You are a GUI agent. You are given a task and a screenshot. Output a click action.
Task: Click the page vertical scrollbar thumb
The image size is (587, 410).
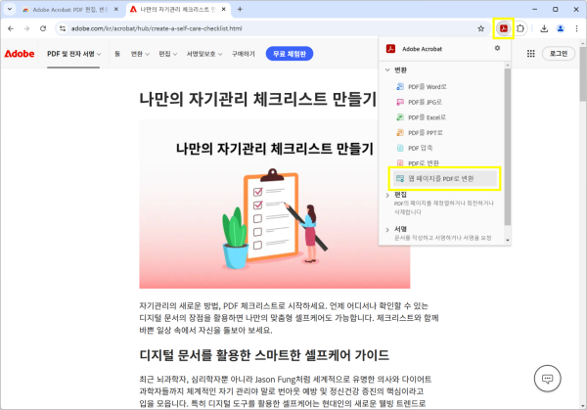[583, 73]
